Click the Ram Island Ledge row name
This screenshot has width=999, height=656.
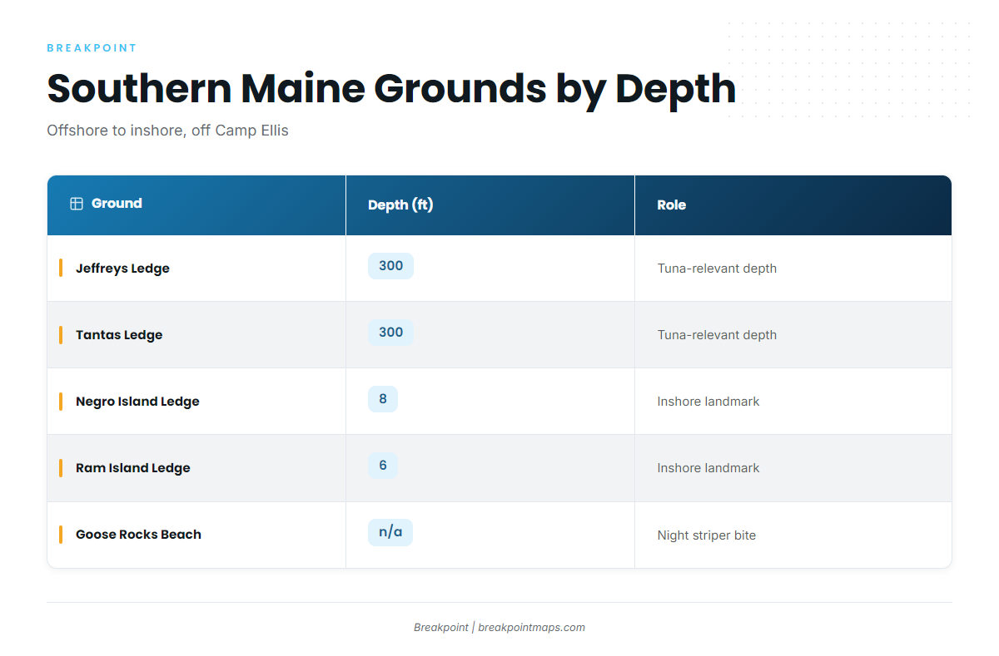click(x=133, y=468)
